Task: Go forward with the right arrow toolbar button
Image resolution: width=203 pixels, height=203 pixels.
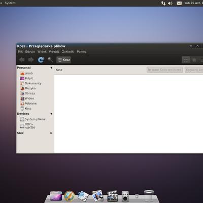Action: coord(31,60)
